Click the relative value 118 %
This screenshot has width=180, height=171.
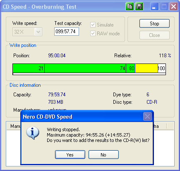point(165,56)
